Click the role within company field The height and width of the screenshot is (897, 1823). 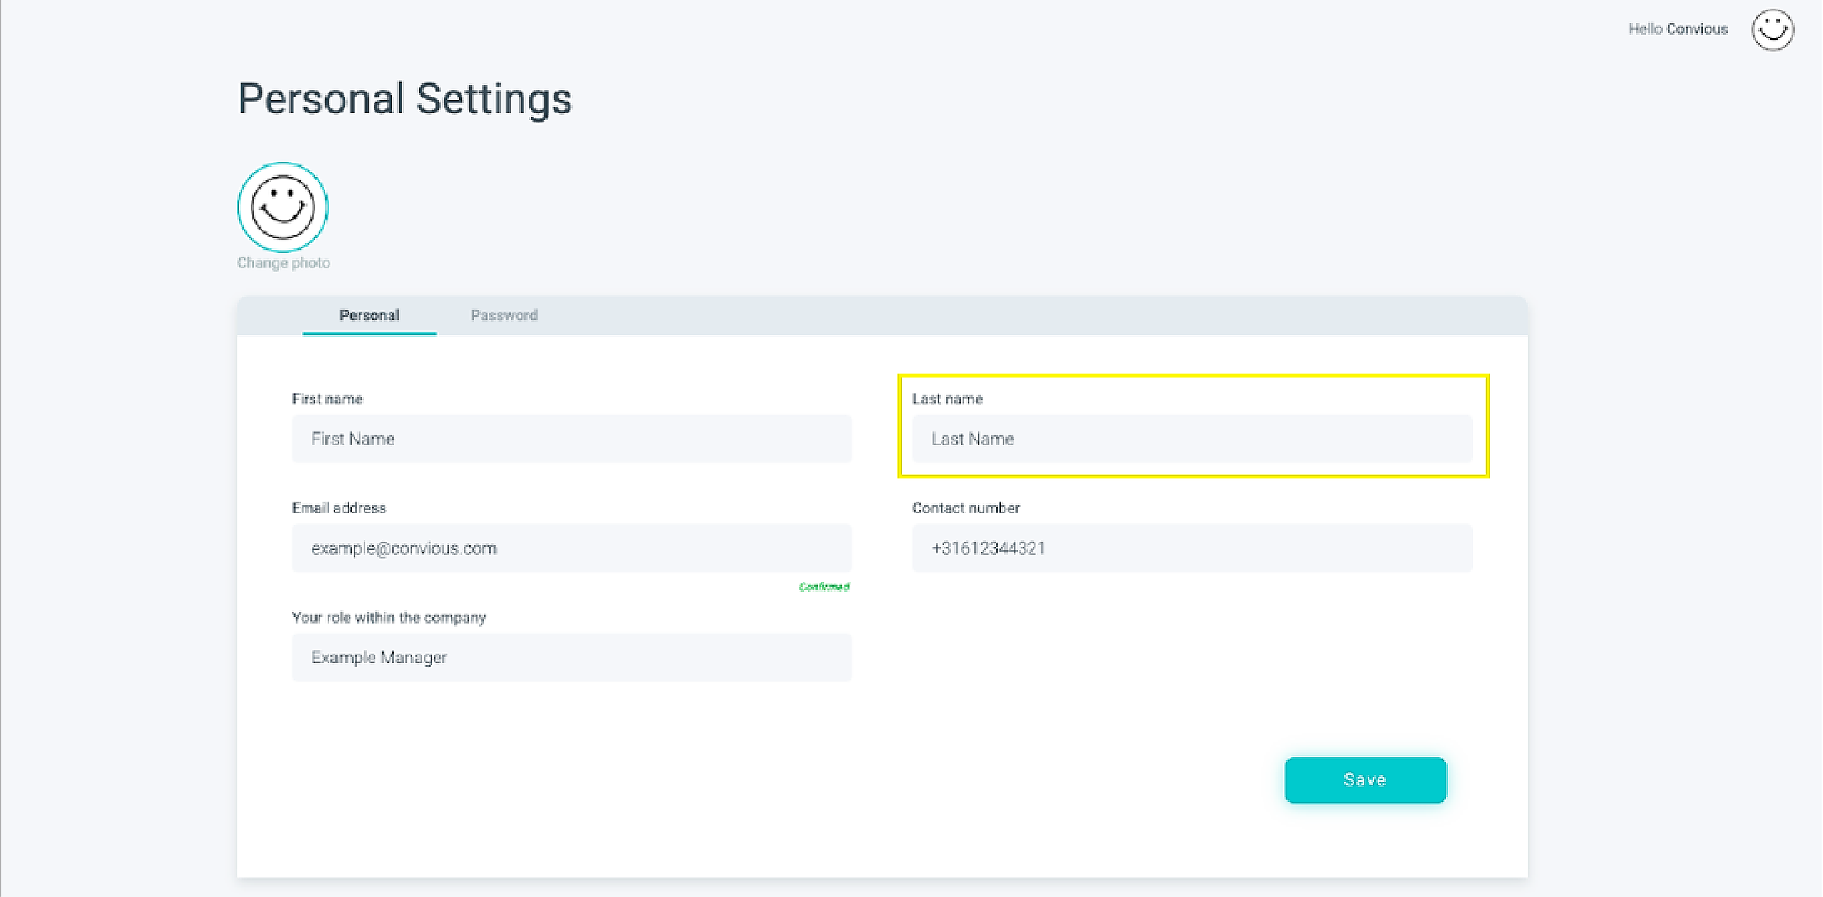pos(571,657)
